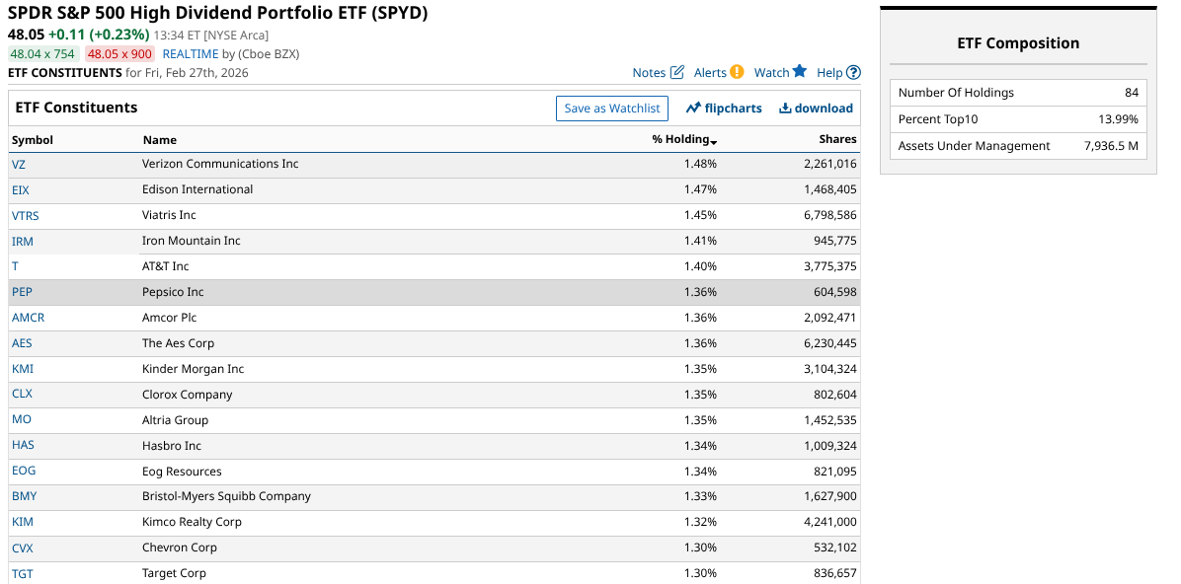Click the REALTIME quote link

[x=191, y=54]
